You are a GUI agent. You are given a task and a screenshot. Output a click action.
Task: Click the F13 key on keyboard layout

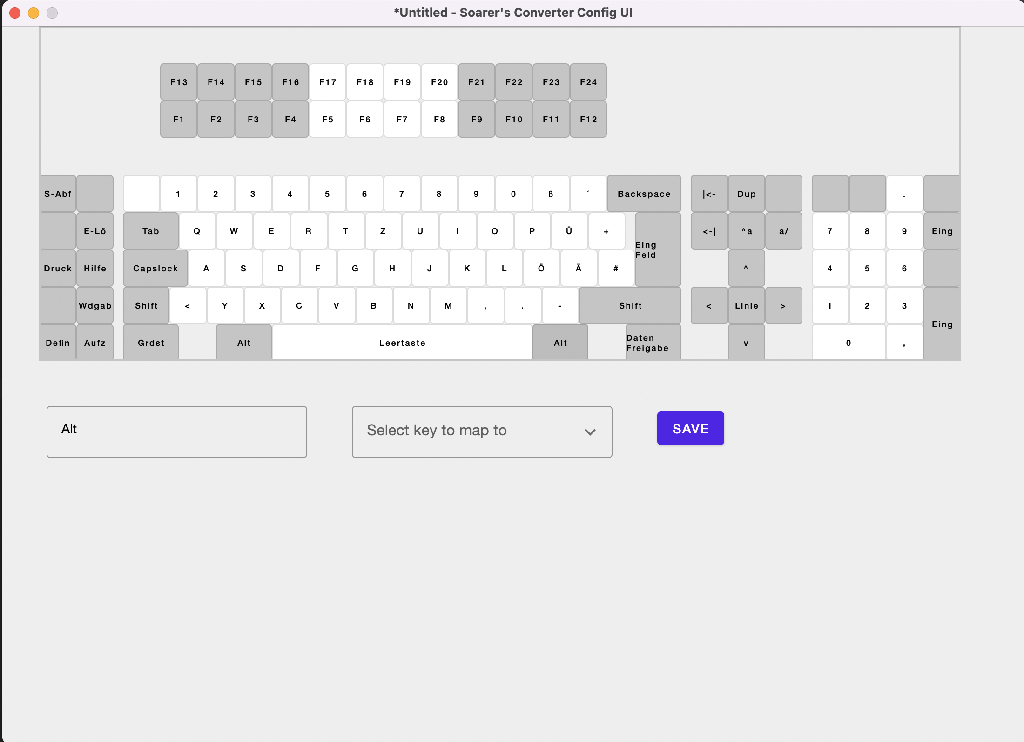[179, 82]
